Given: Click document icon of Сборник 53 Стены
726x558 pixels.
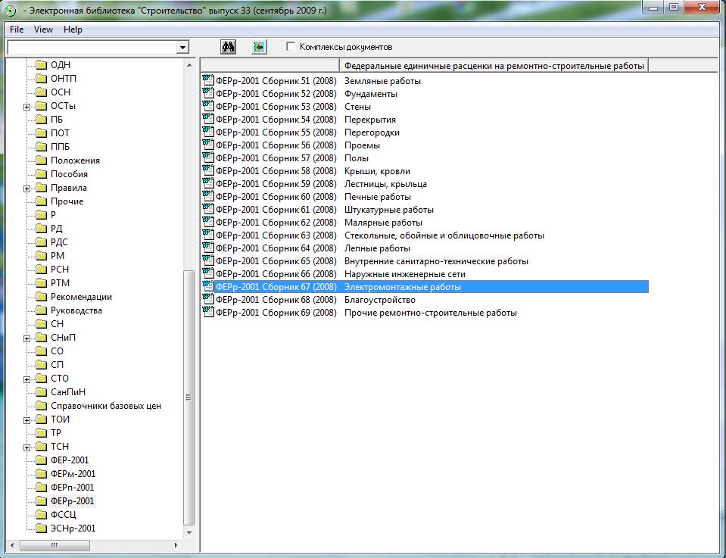Looking at the screenshot, I should coord(208,107).
